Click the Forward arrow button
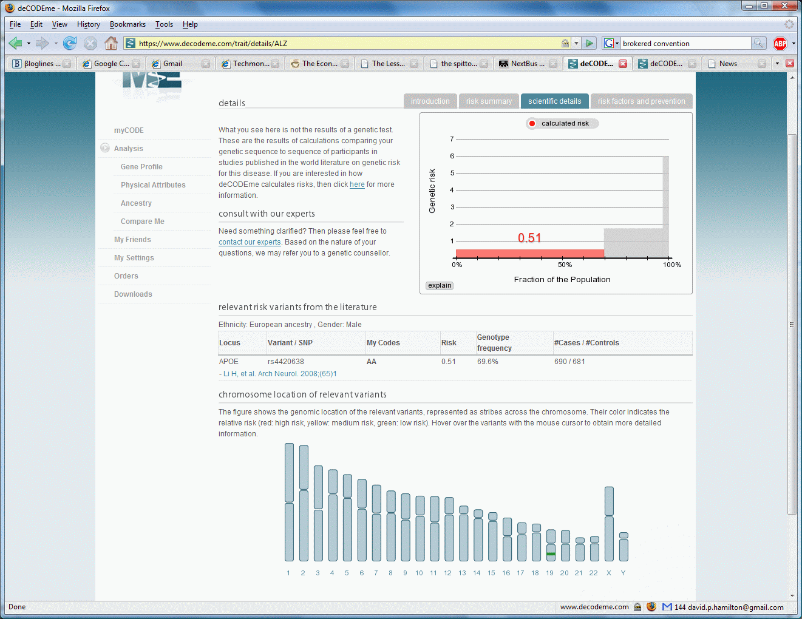Screen dimensions: 802x619 pos(42,43)
